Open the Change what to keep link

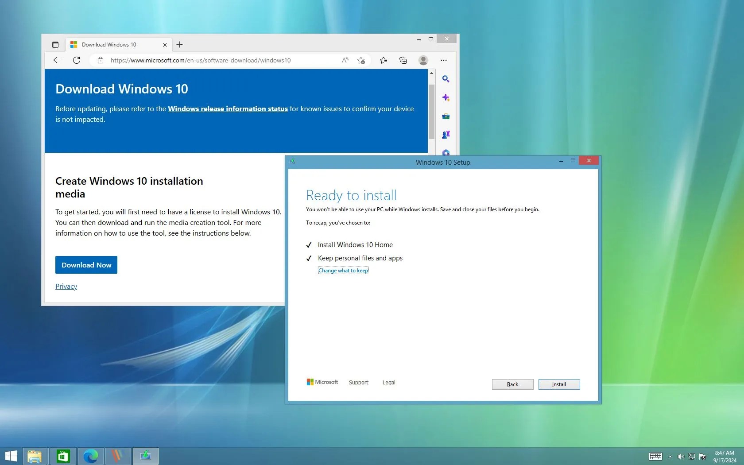tap(343, 270)
